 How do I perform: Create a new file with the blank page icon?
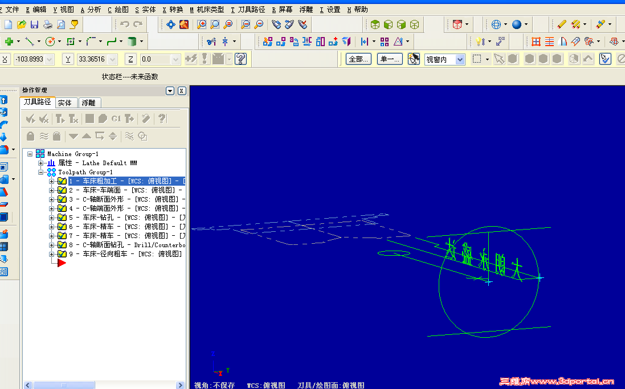[x=9, y=24]
